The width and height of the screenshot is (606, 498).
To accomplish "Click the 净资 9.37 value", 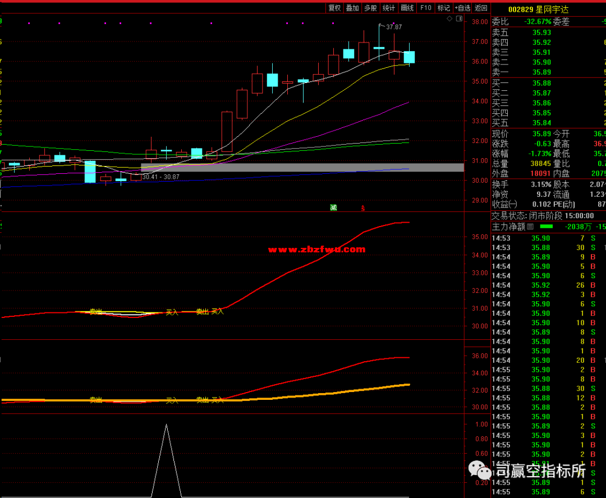I will (x=543, y=195).
